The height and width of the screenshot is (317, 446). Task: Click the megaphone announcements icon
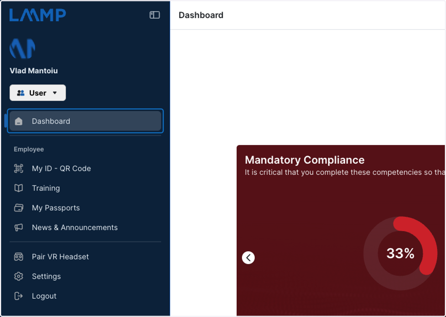(19, 228)
